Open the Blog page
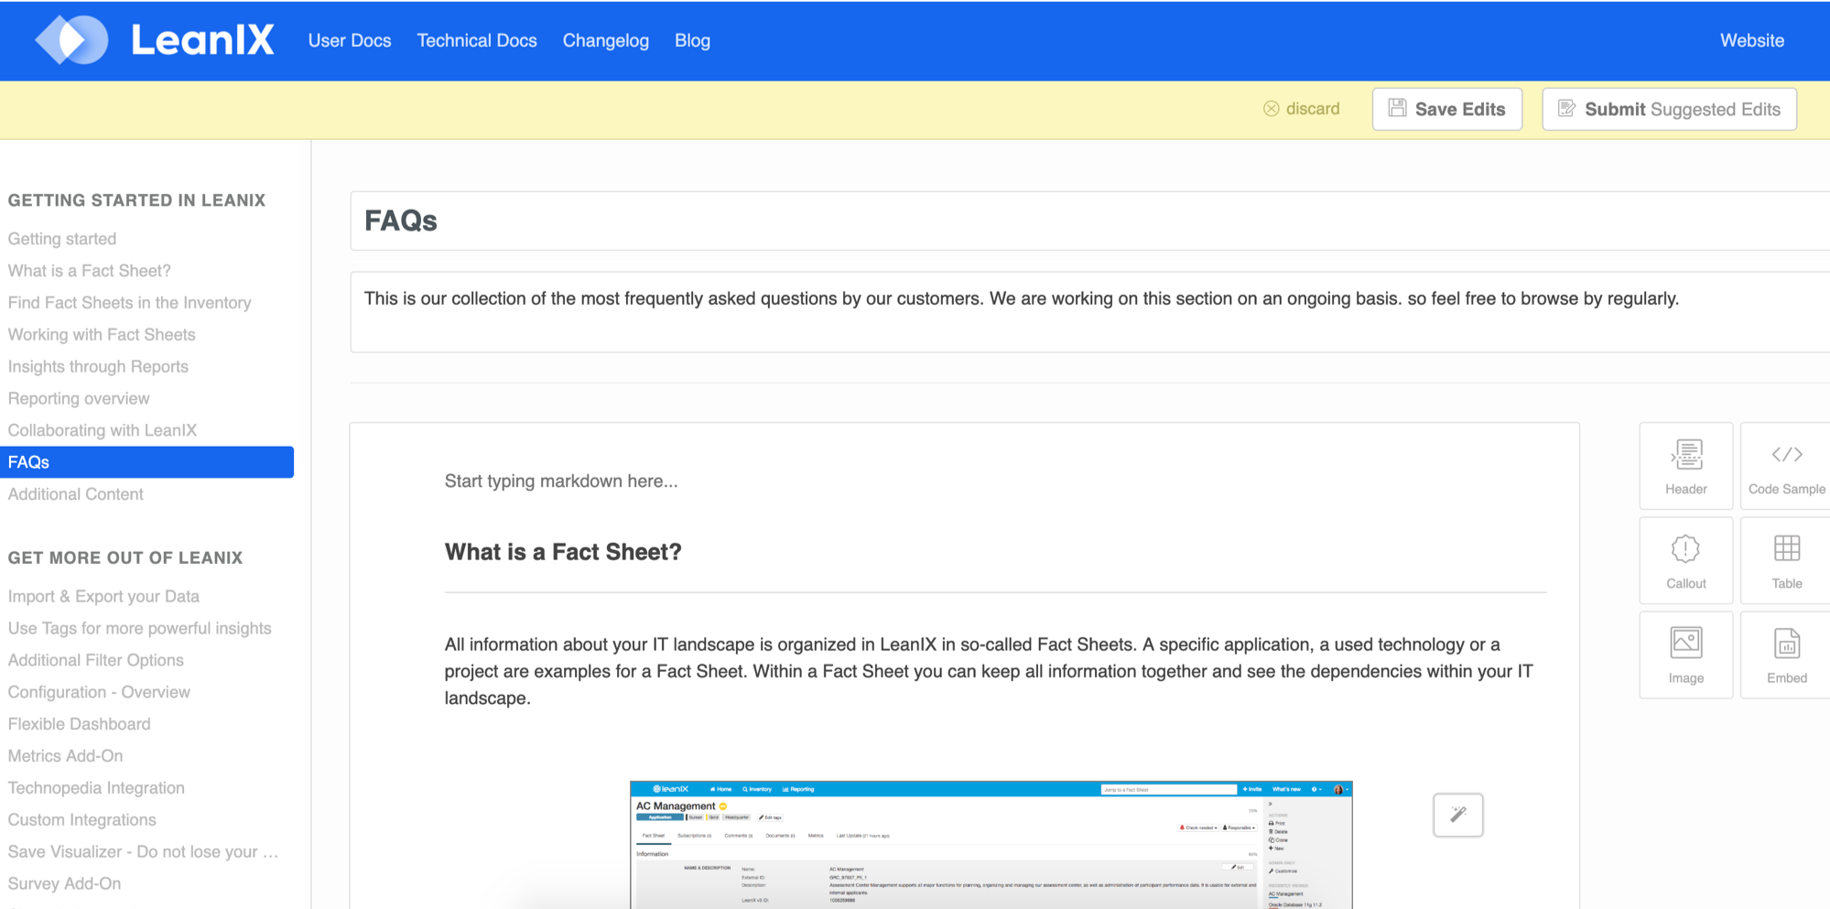Viewport: 1830px width, 909px height. pyautogui.click(x=692, y=40)
